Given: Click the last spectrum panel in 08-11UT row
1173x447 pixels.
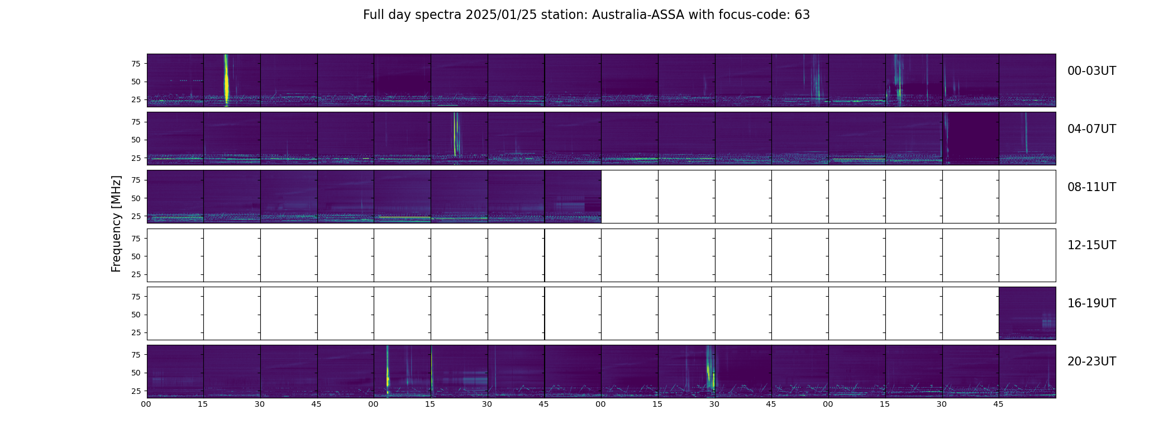Looking at the screenshot, I should [573, 197].
